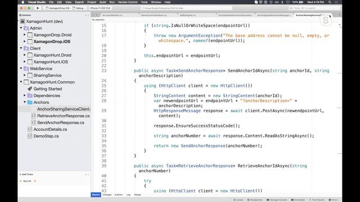Click Run All in Unit Tests
Screen dimensions: 360x202
27,181
